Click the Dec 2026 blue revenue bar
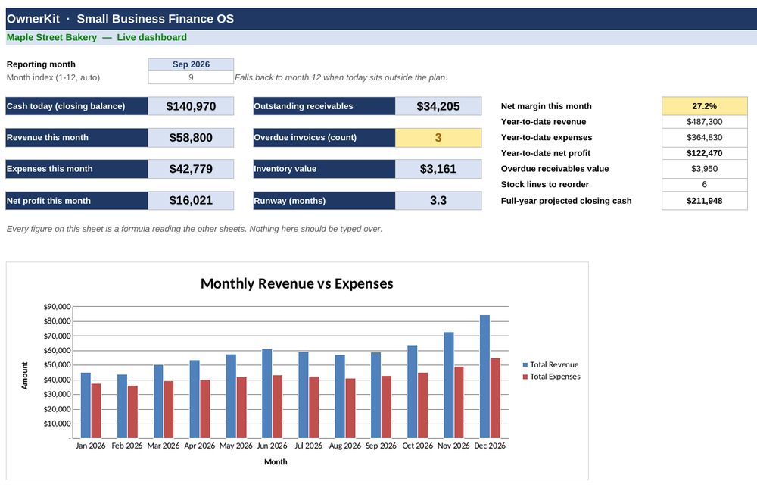The height and width of the screenshot is (494, 757). (x=484, y=377)
